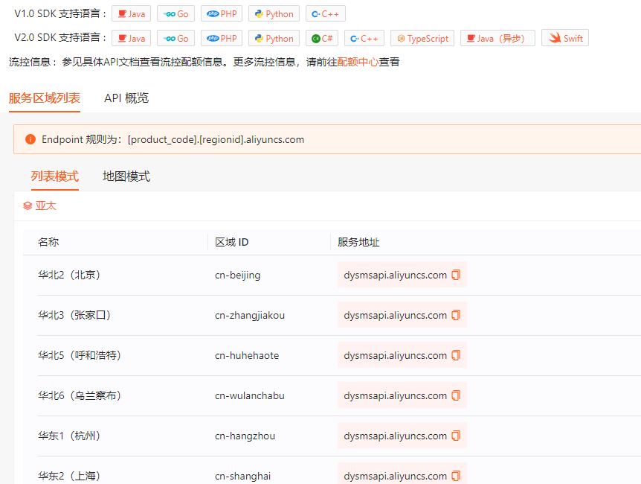Switch to the API 概览 tab

tap(126, 97)
